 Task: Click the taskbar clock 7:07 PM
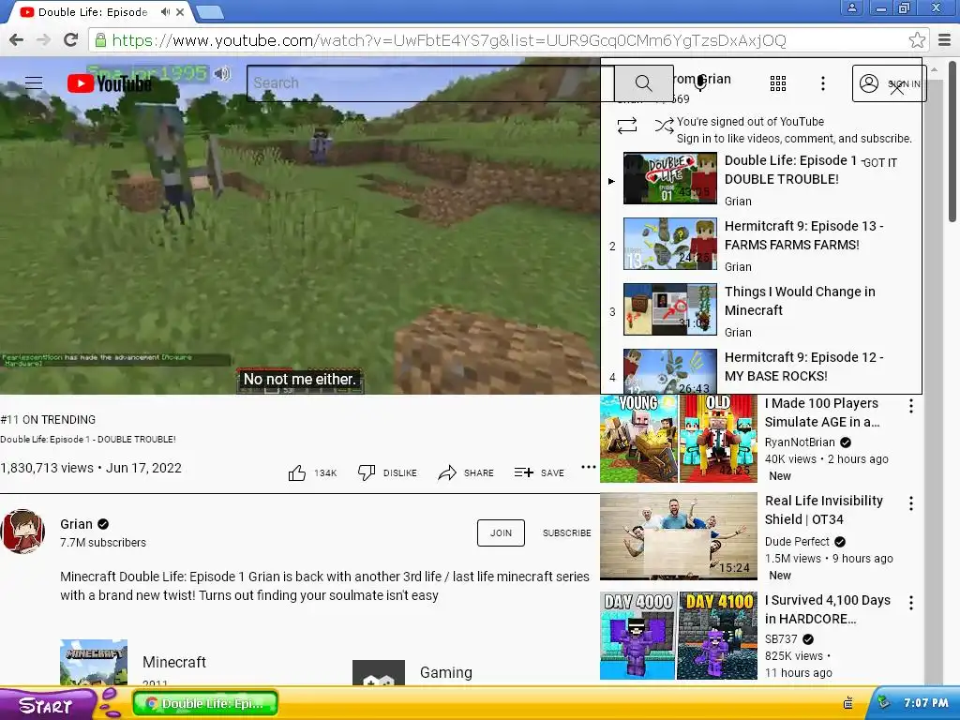point(925,703)
